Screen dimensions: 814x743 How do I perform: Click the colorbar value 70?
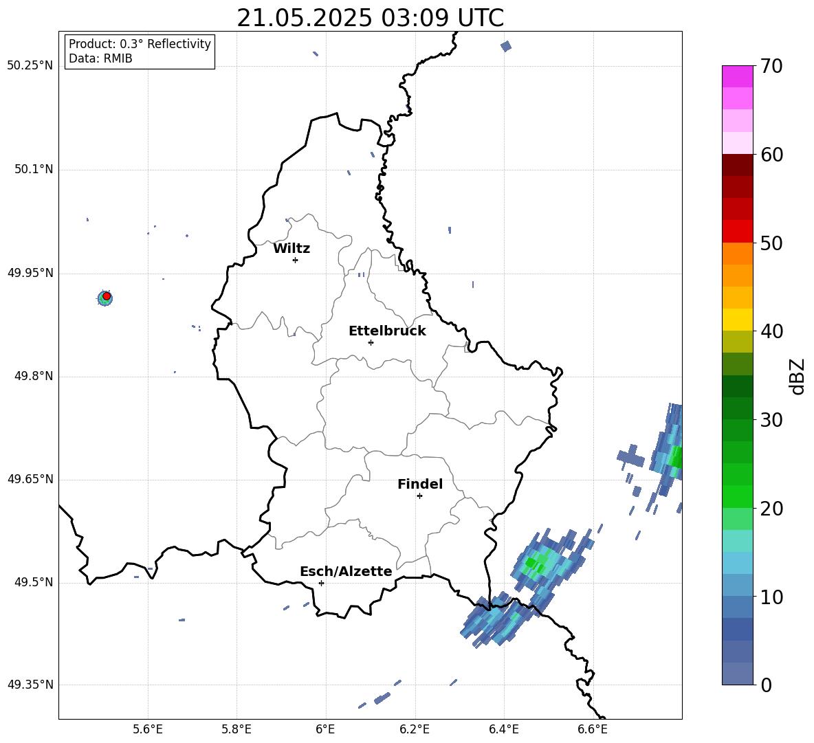point(771,67)
